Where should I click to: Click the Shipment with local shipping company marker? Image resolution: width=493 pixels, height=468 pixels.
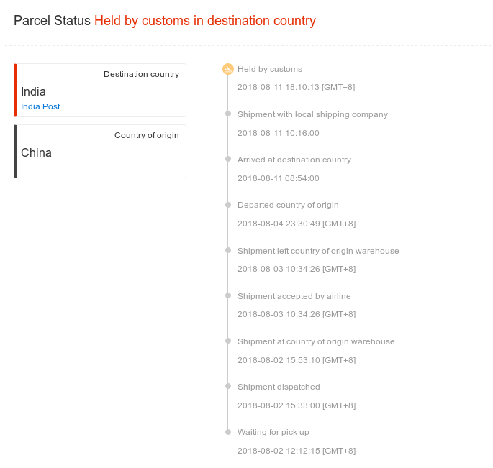pos(228,114)
